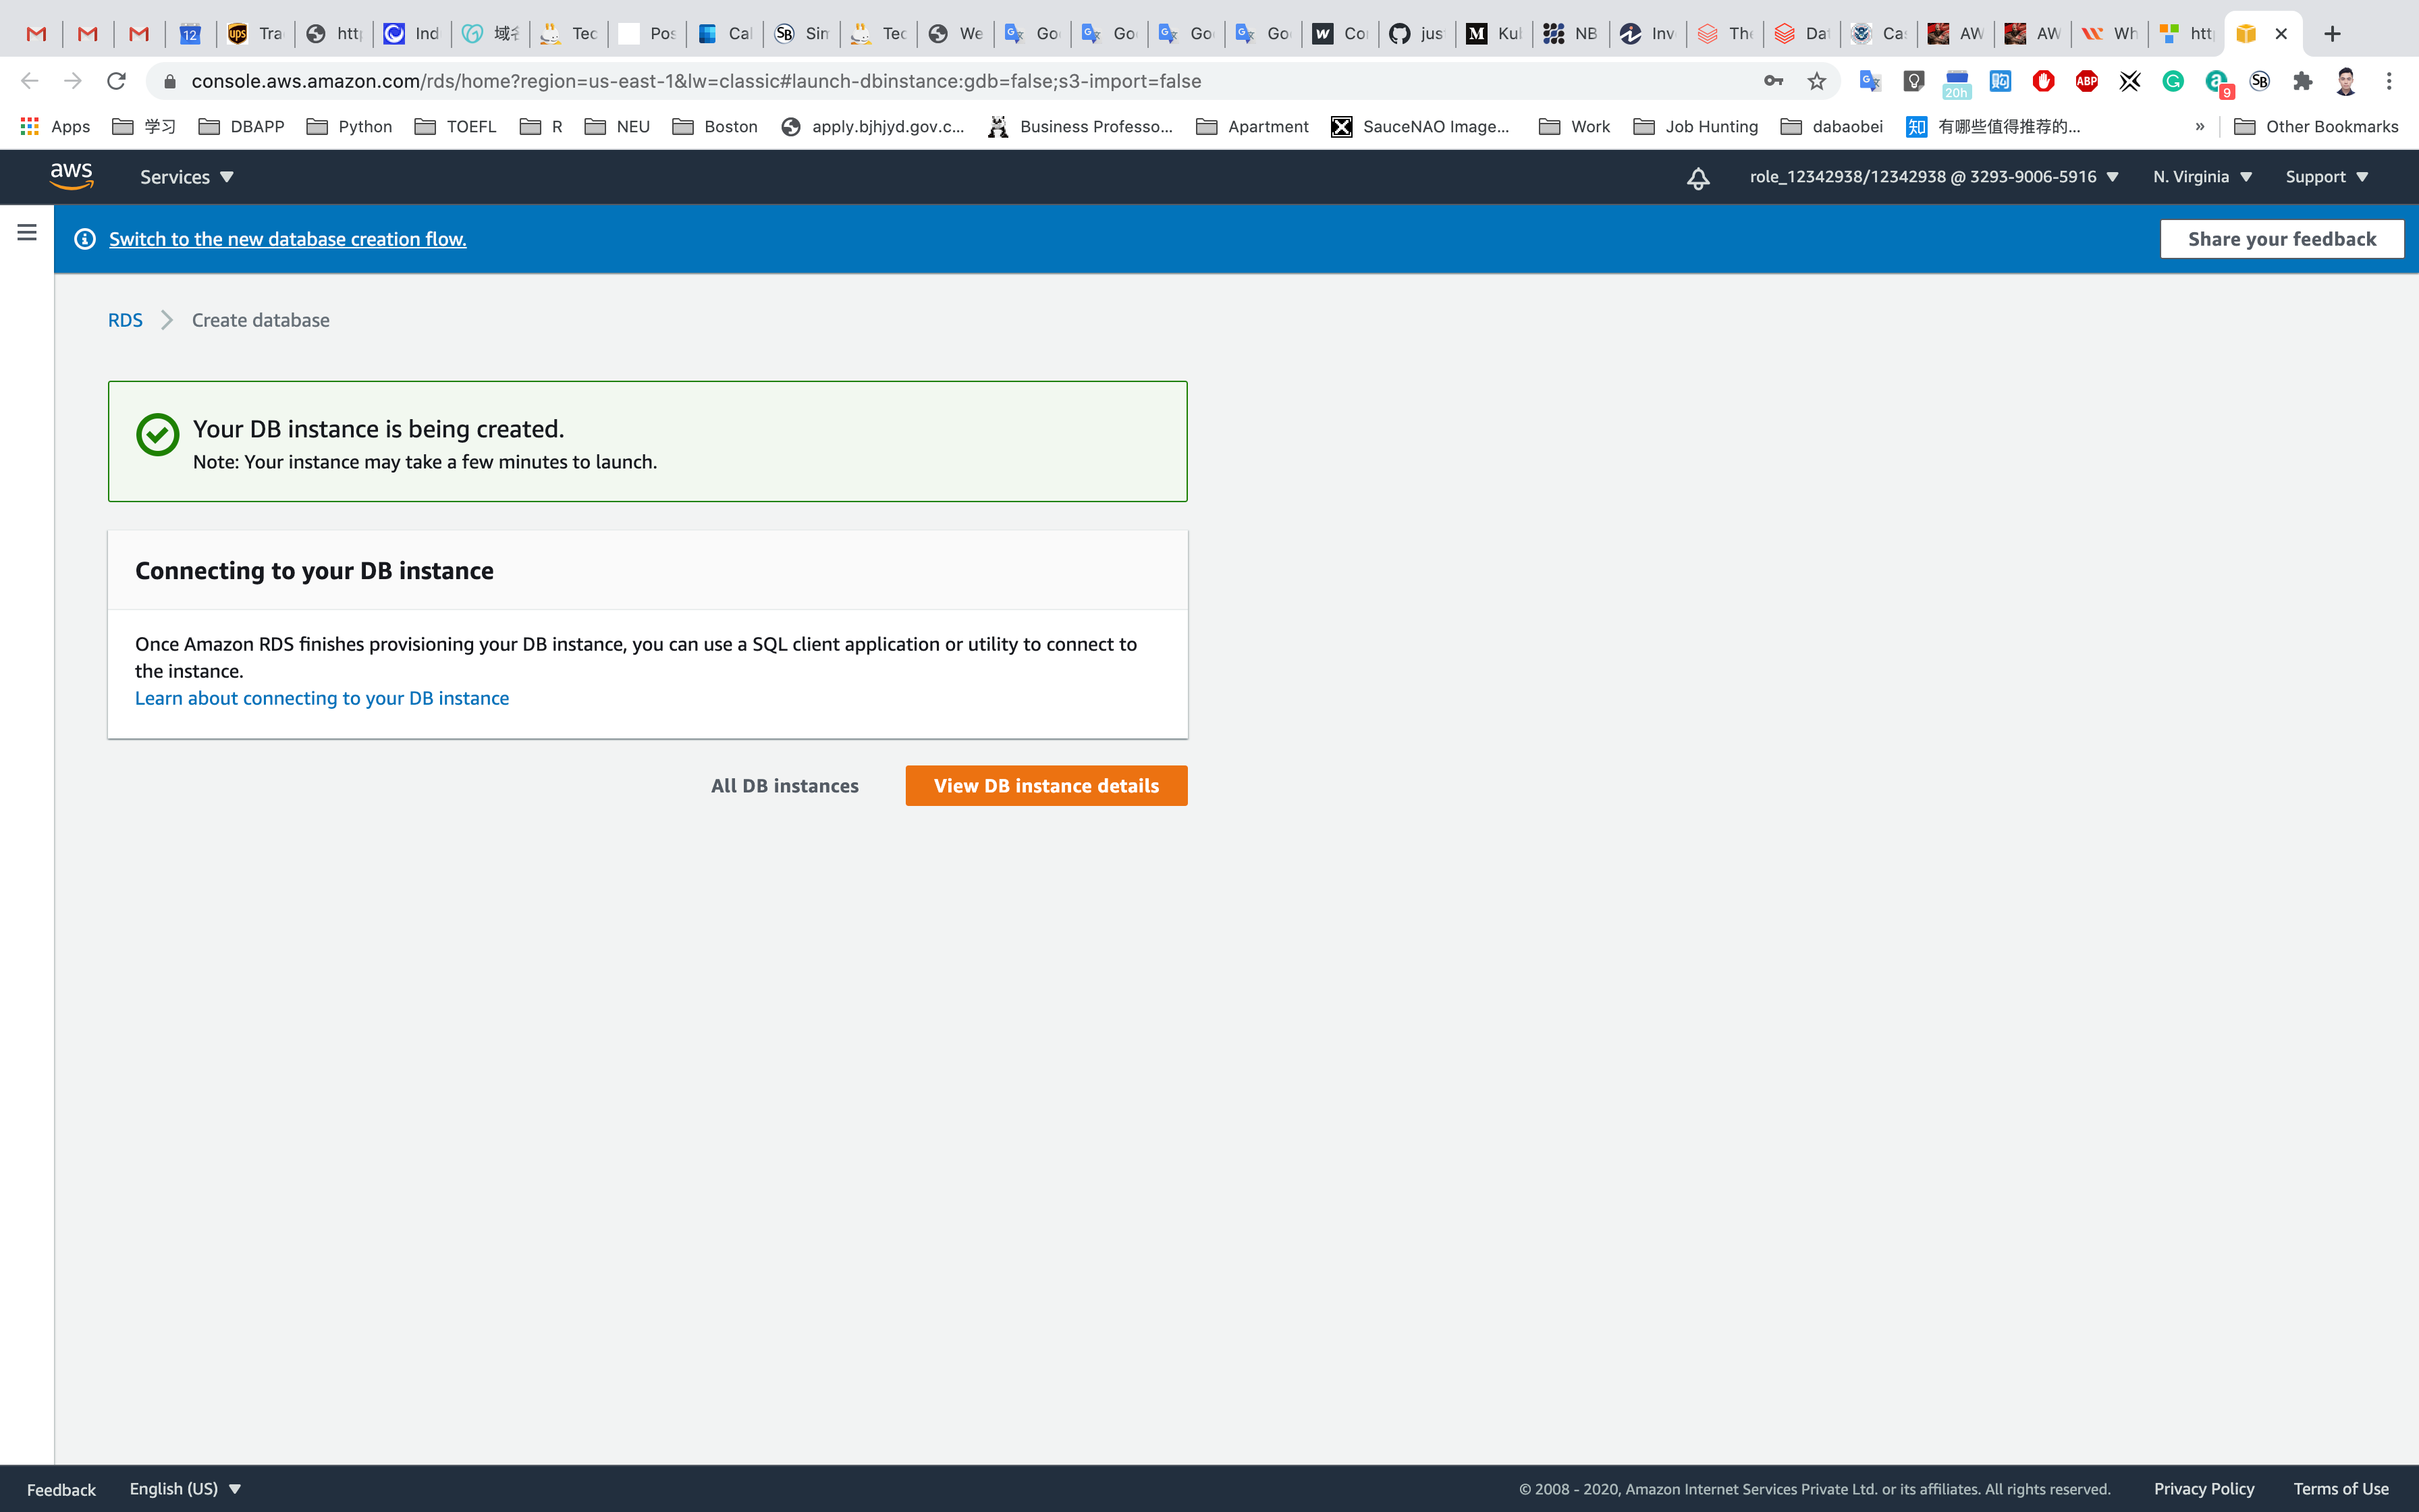
Task: Open the role account dropdown menu
Action: pos(1933,177)
